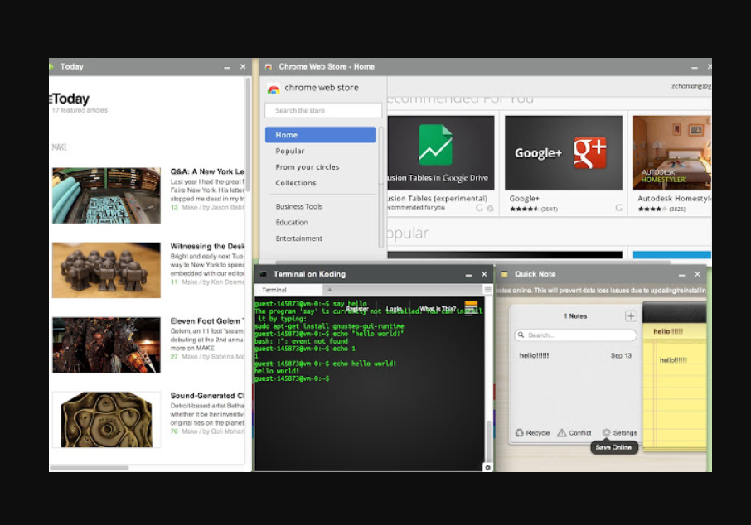Click the Save Online tooltip button
Screen dimensions: 751x525
[x=613, y=447]
